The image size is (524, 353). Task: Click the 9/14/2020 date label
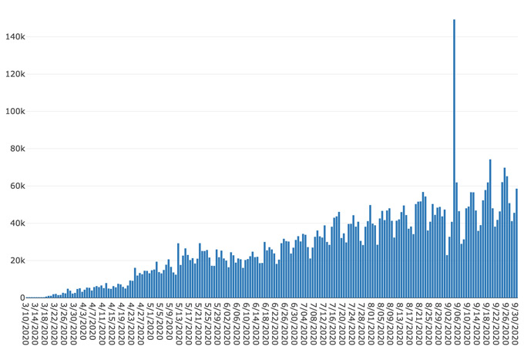(x=477, y=323)
